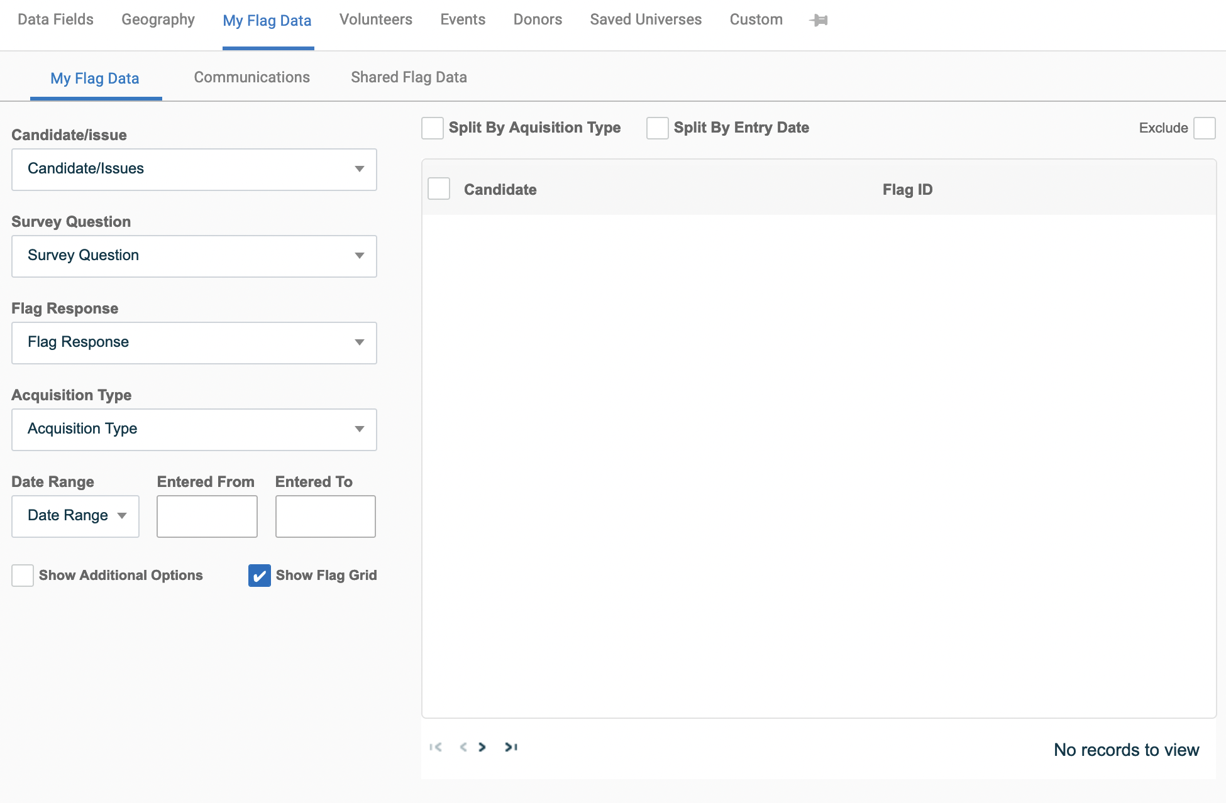The height and width of the screenshot is (803, 1226).
Task: Expand the Acquisition Type dropdown
Action: (x=194, y=430)
